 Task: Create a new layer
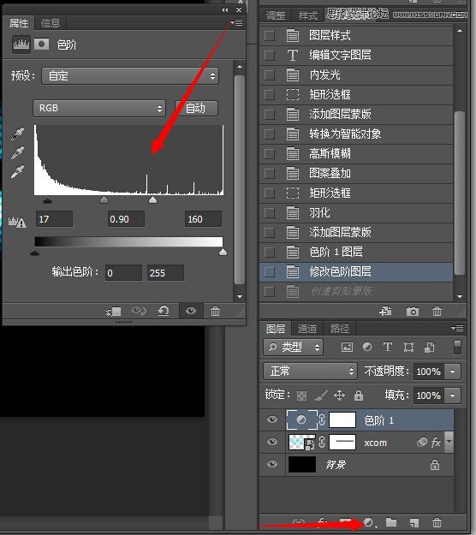pyautogui.click(x=414, y=522)
